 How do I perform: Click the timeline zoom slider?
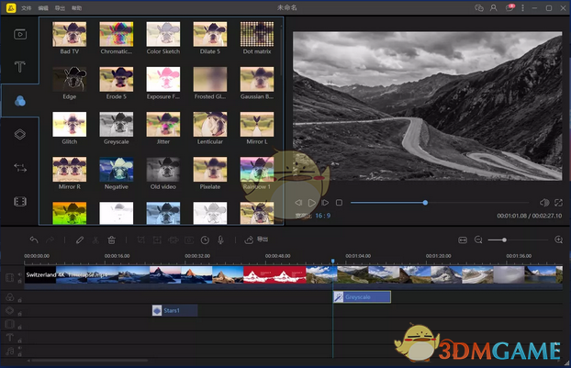tap(503, 240)
